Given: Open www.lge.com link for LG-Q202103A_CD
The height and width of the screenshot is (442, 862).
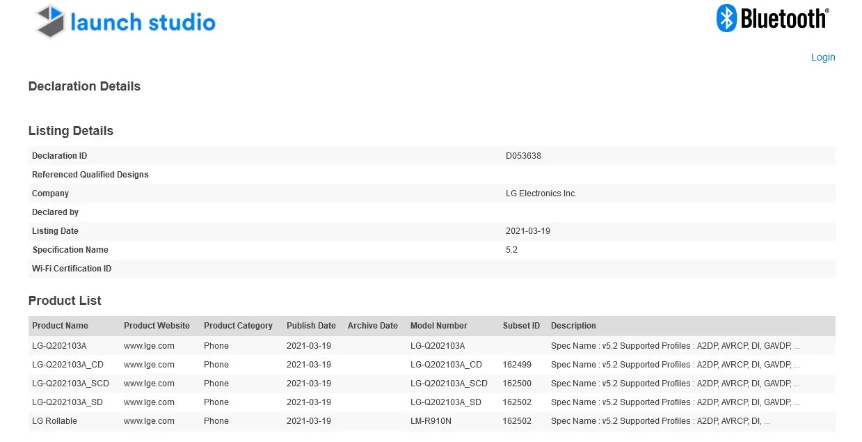Looking at the screenshot, I should tap(149, 365).
